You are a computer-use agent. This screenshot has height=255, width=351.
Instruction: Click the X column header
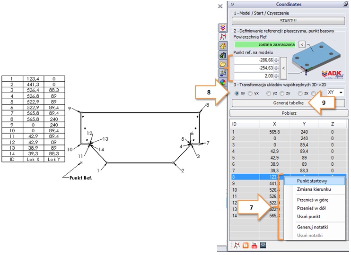[275, 124]
